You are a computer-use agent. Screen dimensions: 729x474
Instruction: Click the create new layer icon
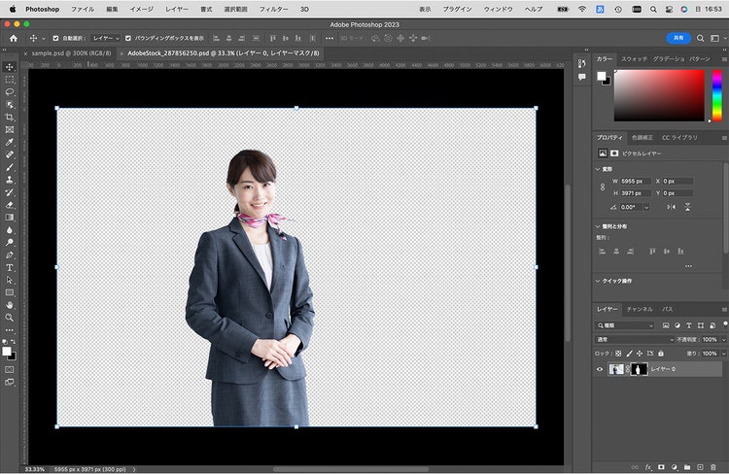[x=700, y=467]
